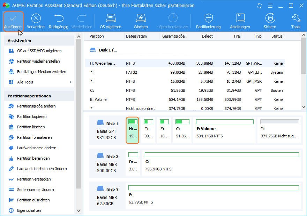
Task: Click partition list scrollbar down arrow
Action: tap(304, 107)
